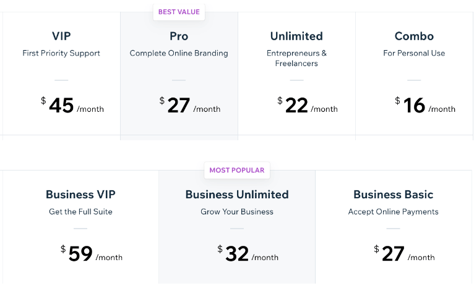Click the Business Basic $27 price
This screenshot has height=291, width=474.
(x=403, y=254)
